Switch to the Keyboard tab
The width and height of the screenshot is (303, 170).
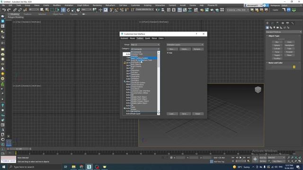pyautogui.click(x=124, y=38)
